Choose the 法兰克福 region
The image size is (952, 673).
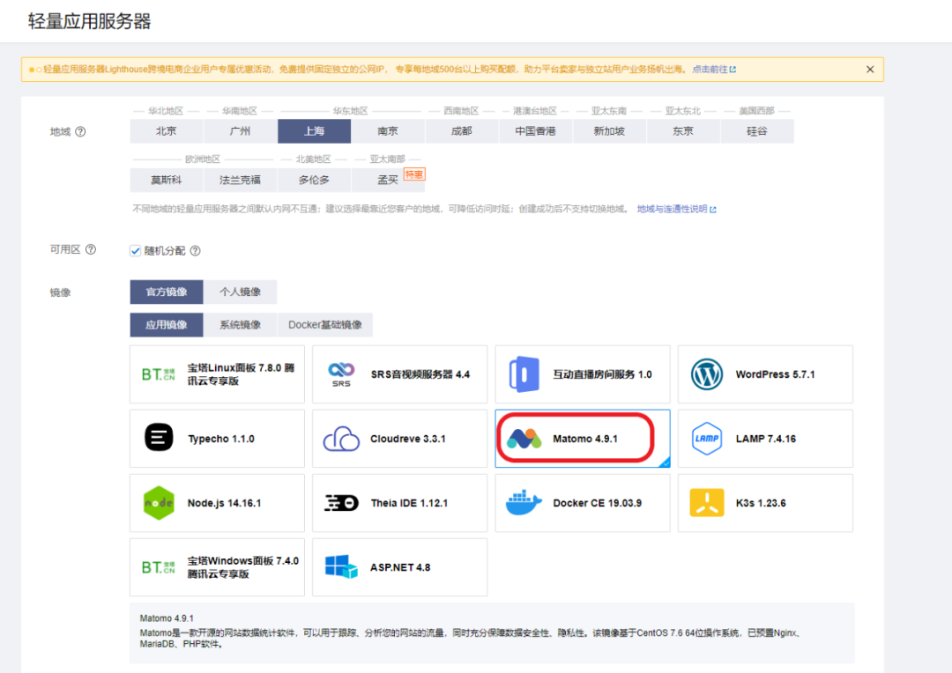click(241, 180)
